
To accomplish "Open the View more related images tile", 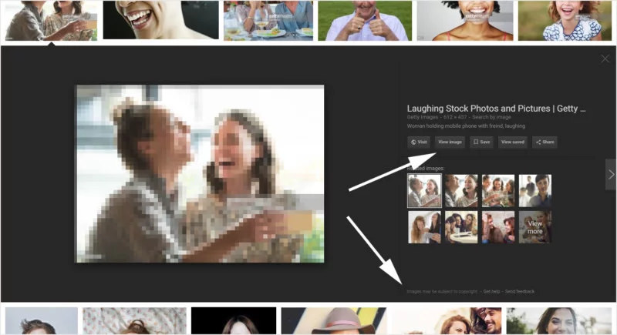I will pyautogui.click(x=534, y=227).
